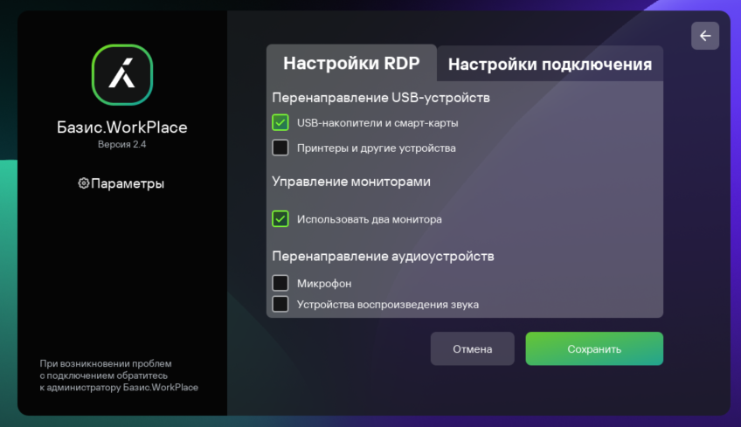This screenshot has height=427, width=741.
Task: Click the Отмена button
Action: pos(472,348)
